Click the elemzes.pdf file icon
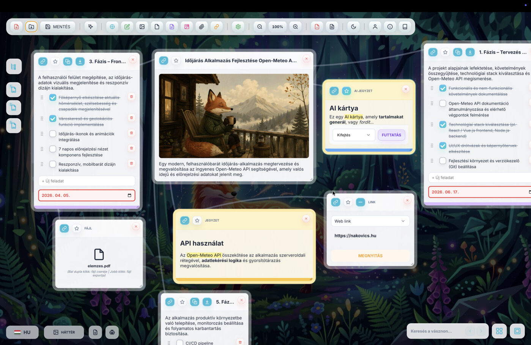 pyautogui.click(x=99, y=254)
